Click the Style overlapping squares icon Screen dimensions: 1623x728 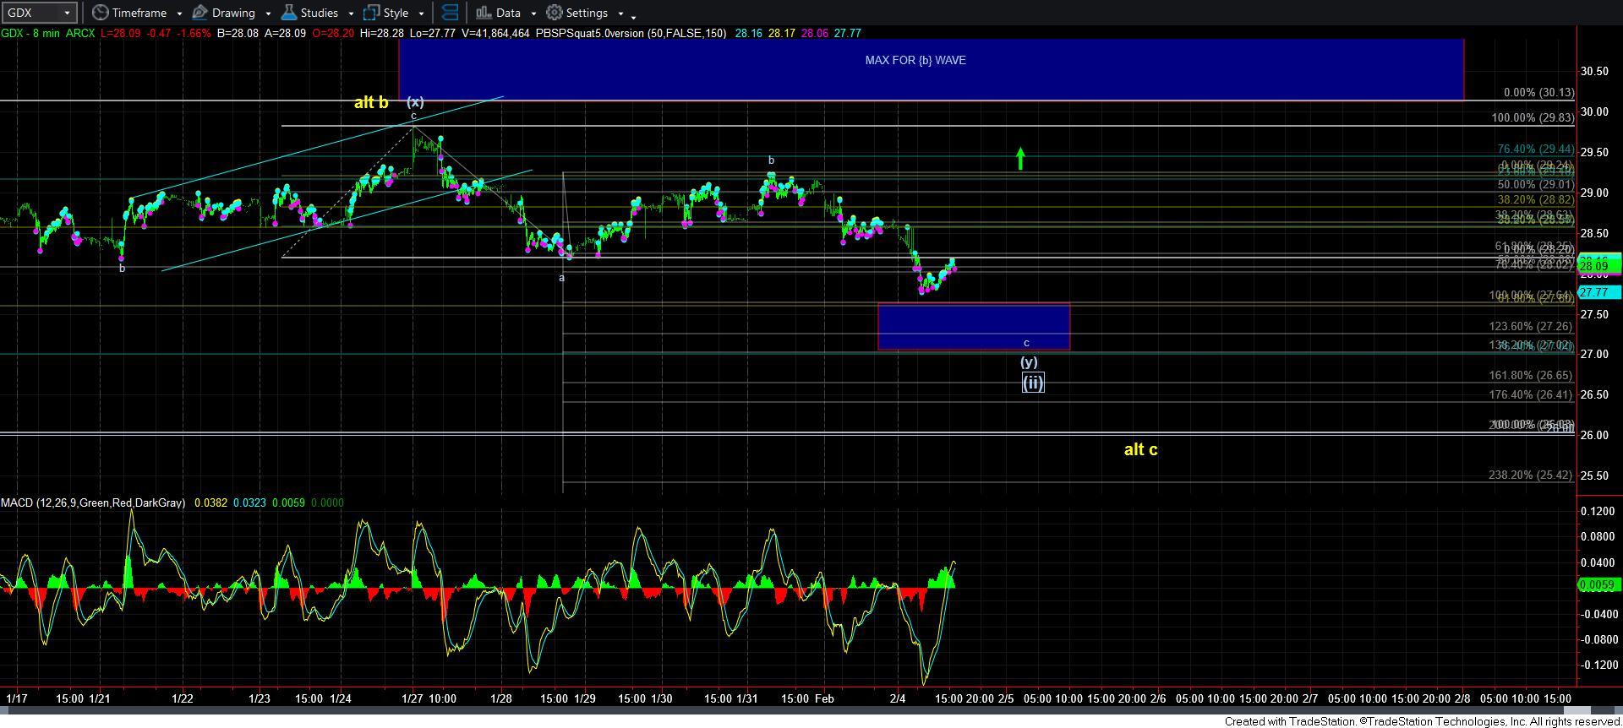click(371, 13)
